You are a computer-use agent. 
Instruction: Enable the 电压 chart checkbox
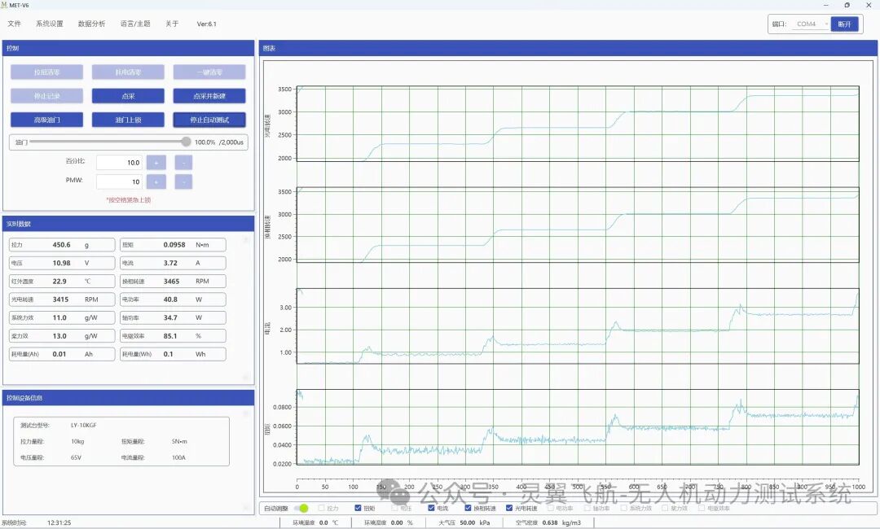coord(394,509)
